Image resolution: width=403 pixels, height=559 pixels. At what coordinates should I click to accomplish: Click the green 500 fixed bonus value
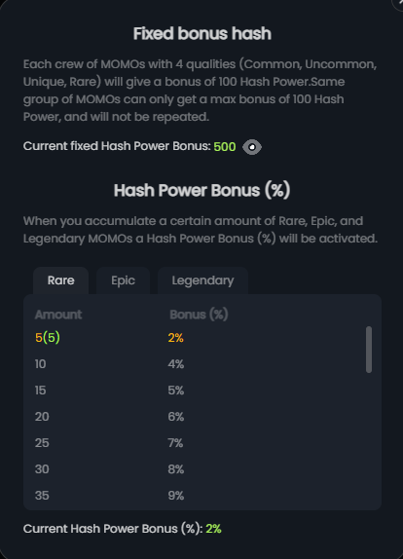225,147
